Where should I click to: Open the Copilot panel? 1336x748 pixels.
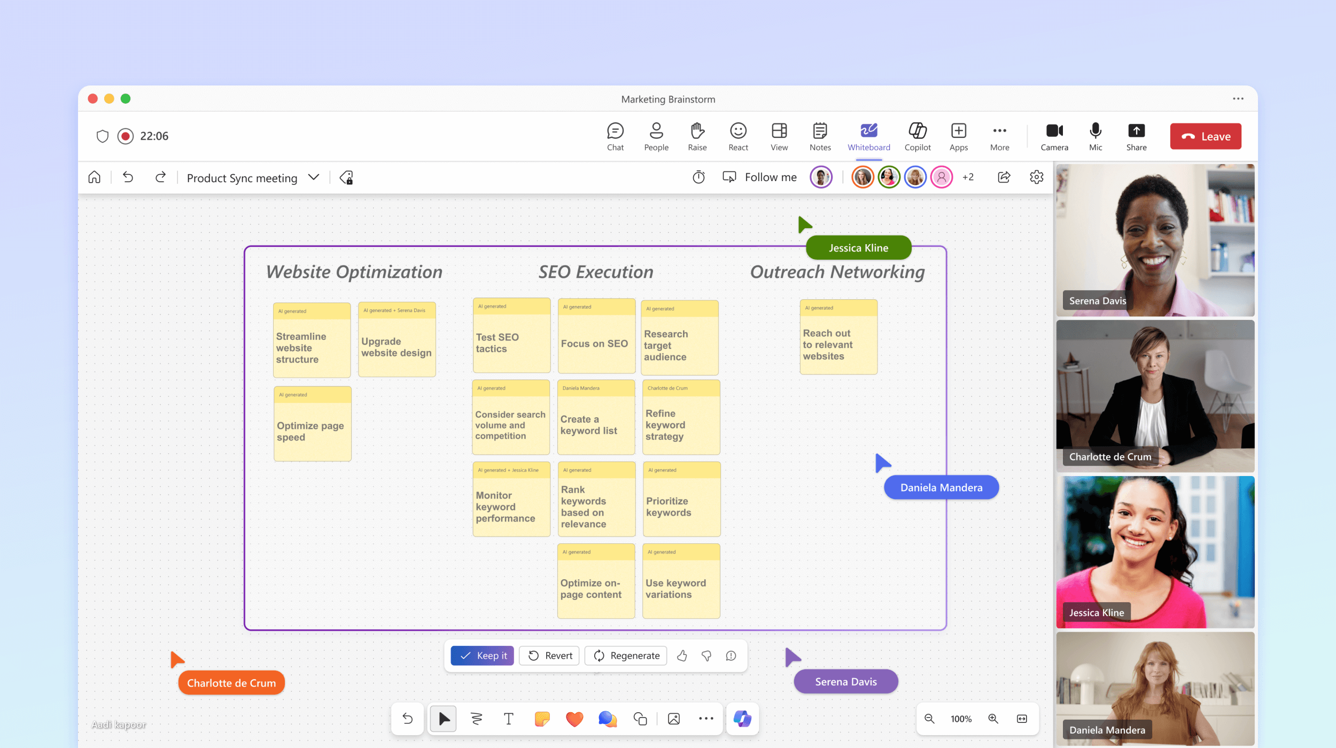(x=916, y=135)
